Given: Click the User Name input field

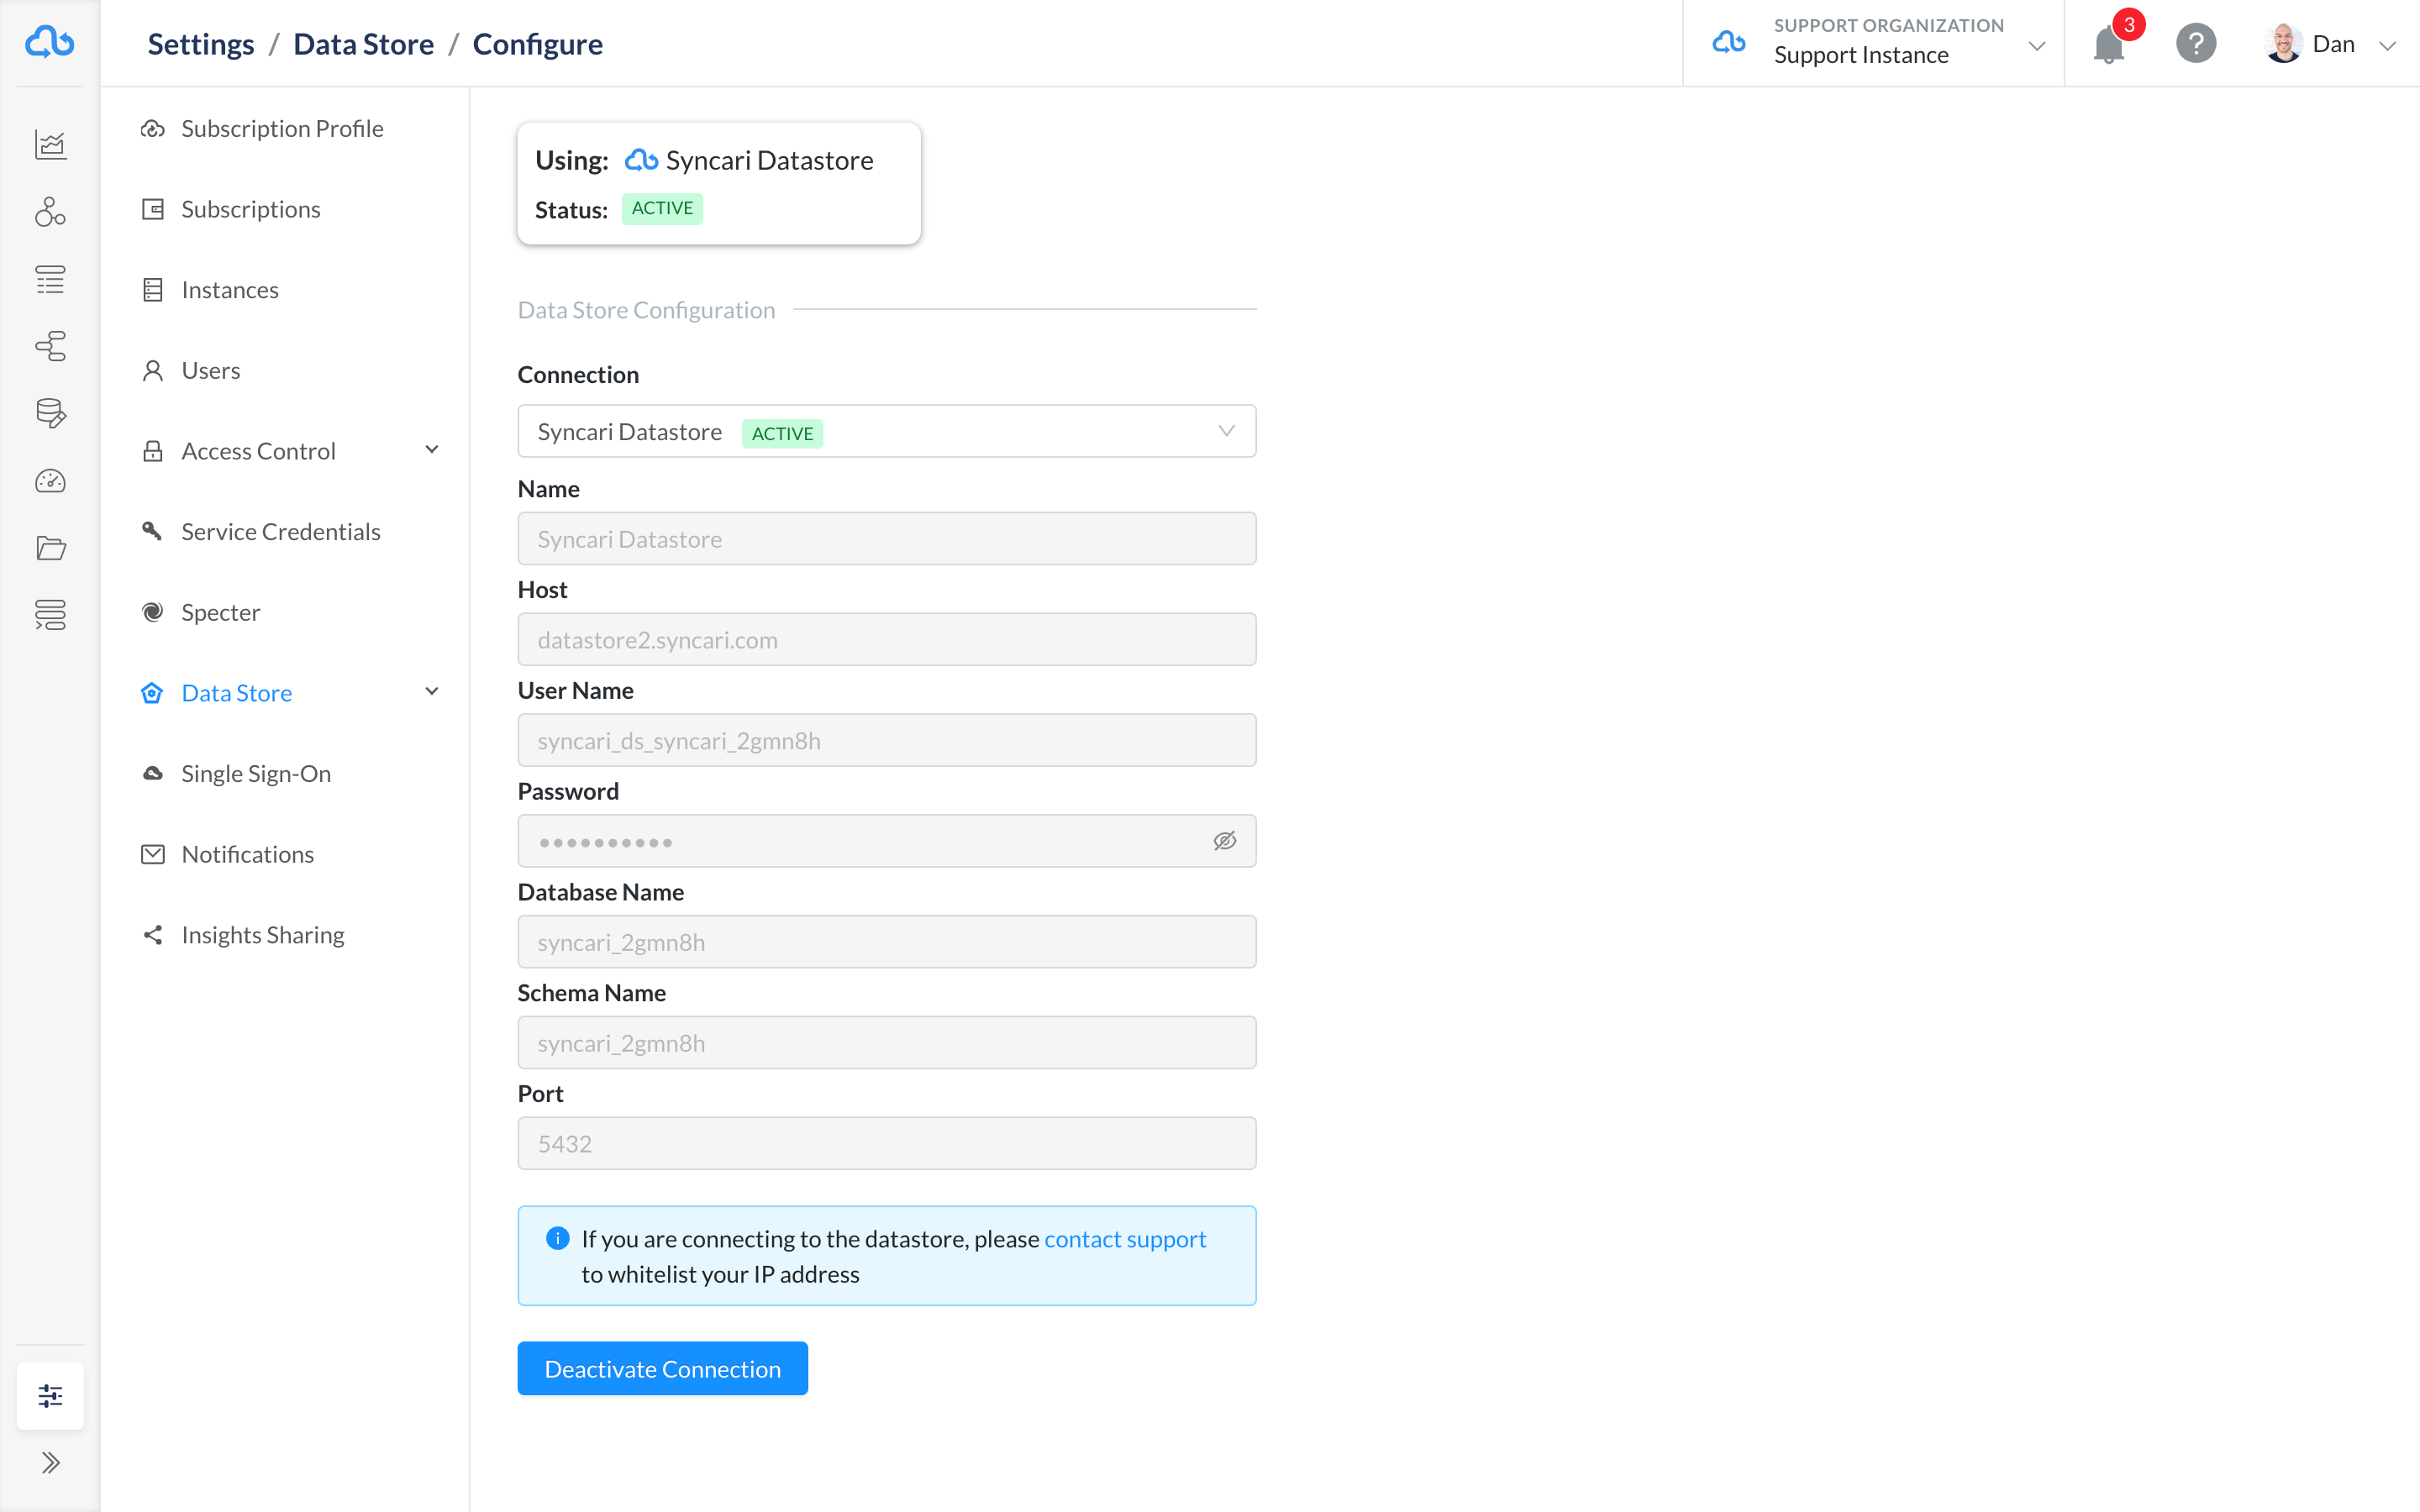Looking at the screenshot, I should point(887,741).
